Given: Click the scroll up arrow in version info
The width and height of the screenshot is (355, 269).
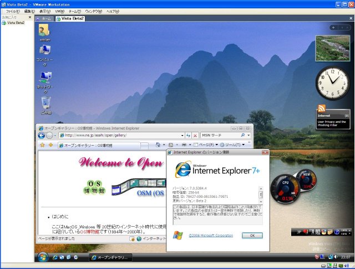Looking at the screenshot, I should 261,188.
